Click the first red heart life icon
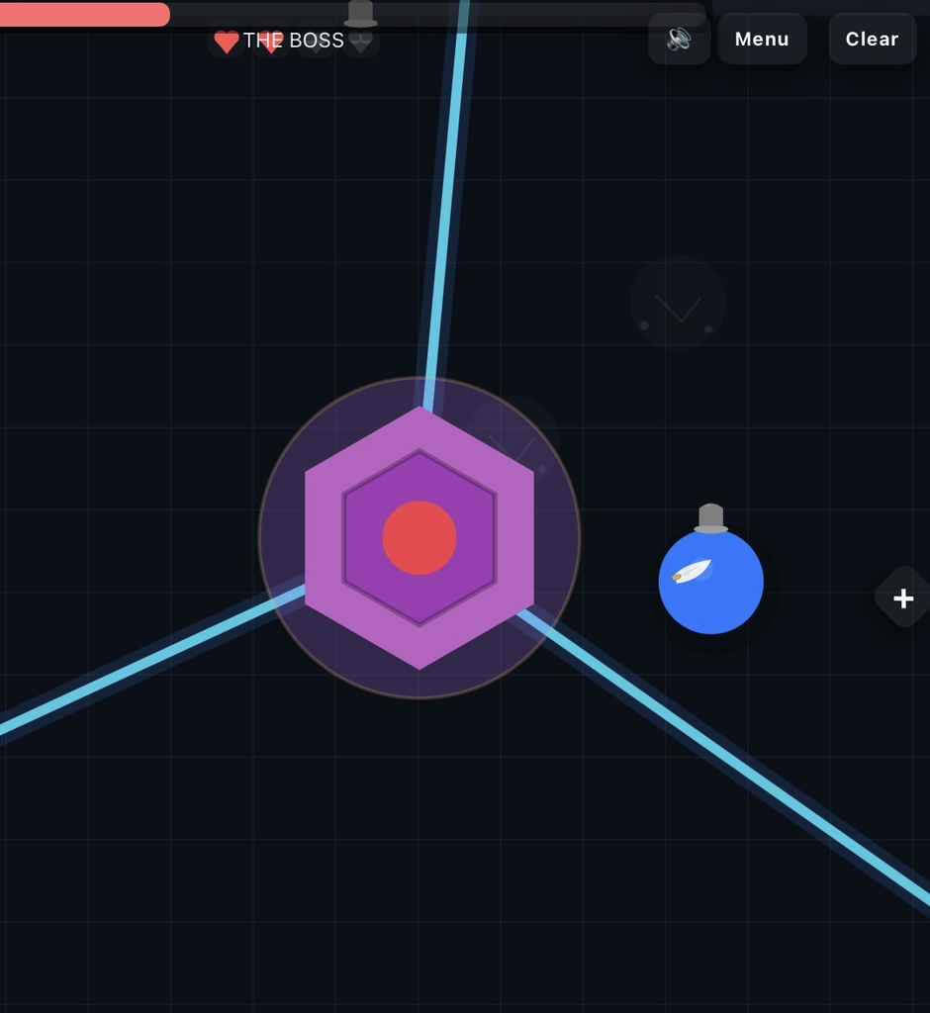 [x=227, y=42]
